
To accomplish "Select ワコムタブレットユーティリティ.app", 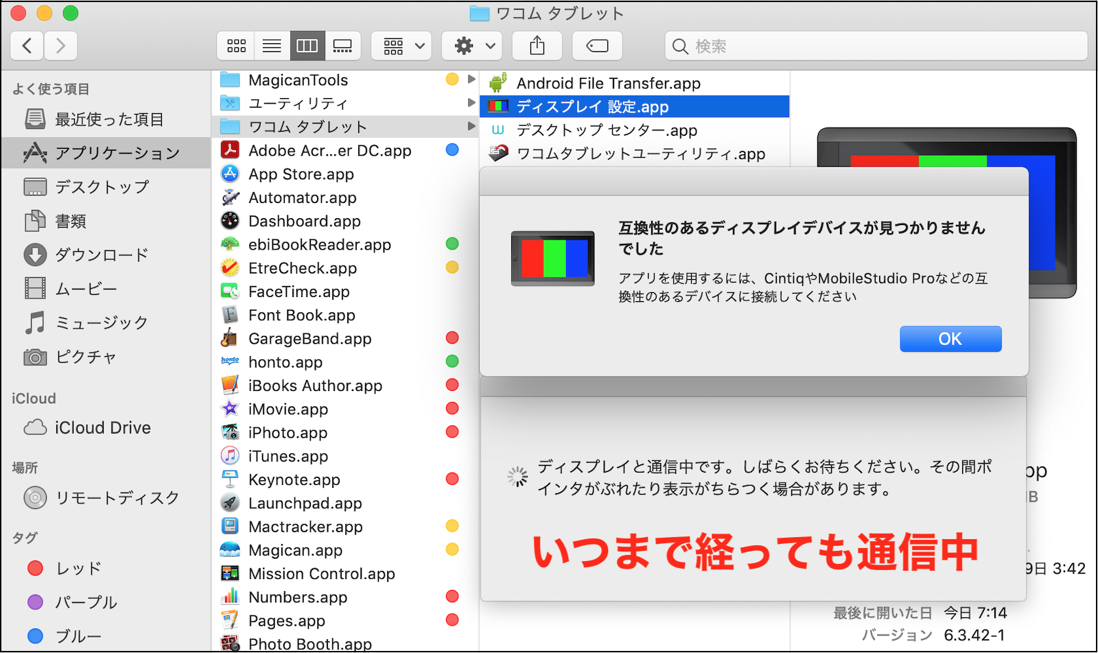I will [x=640, y=154].
